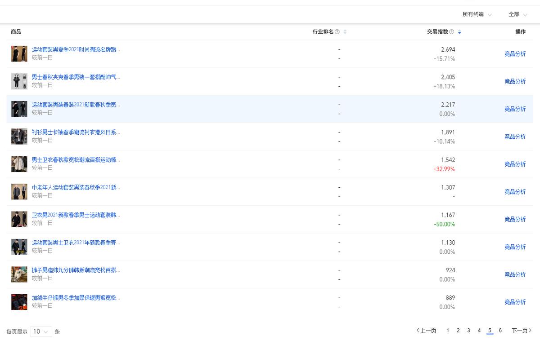Click 竞品分析 for the 2,694 index row
Screen dimensions: 540x340
click(x=515, y=54)
